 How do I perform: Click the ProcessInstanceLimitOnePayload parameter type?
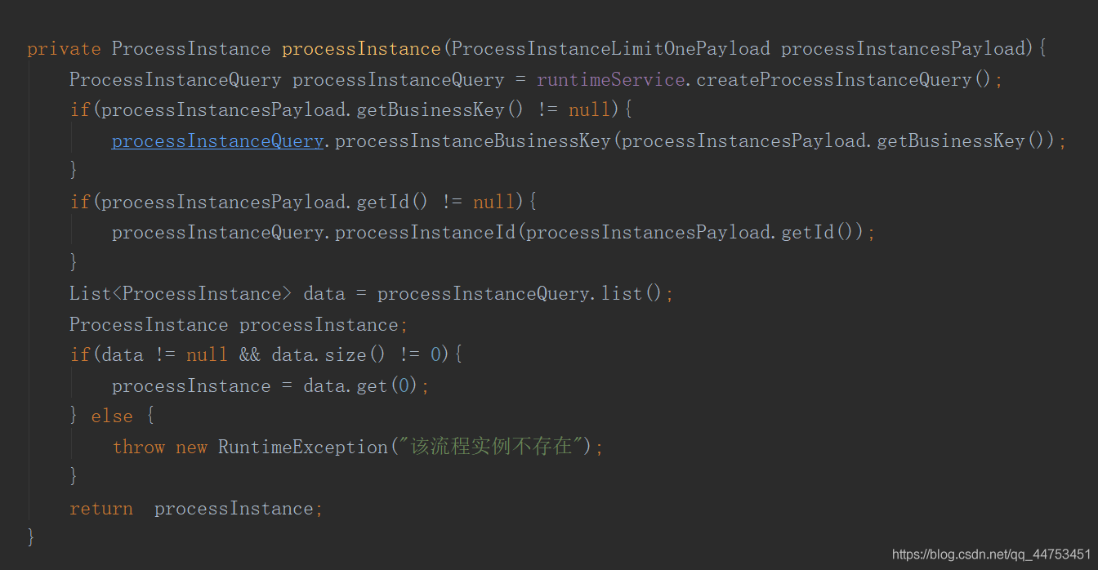[610, 49]
